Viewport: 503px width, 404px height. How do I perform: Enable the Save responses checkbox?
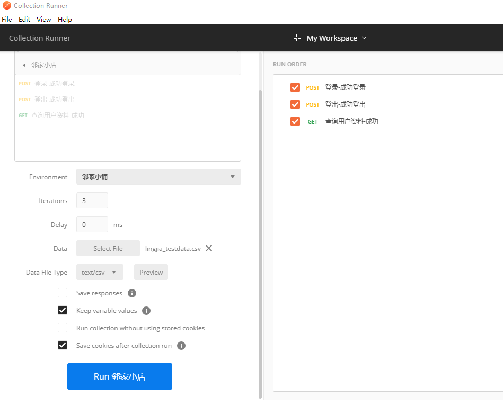[x=63, y=293]
